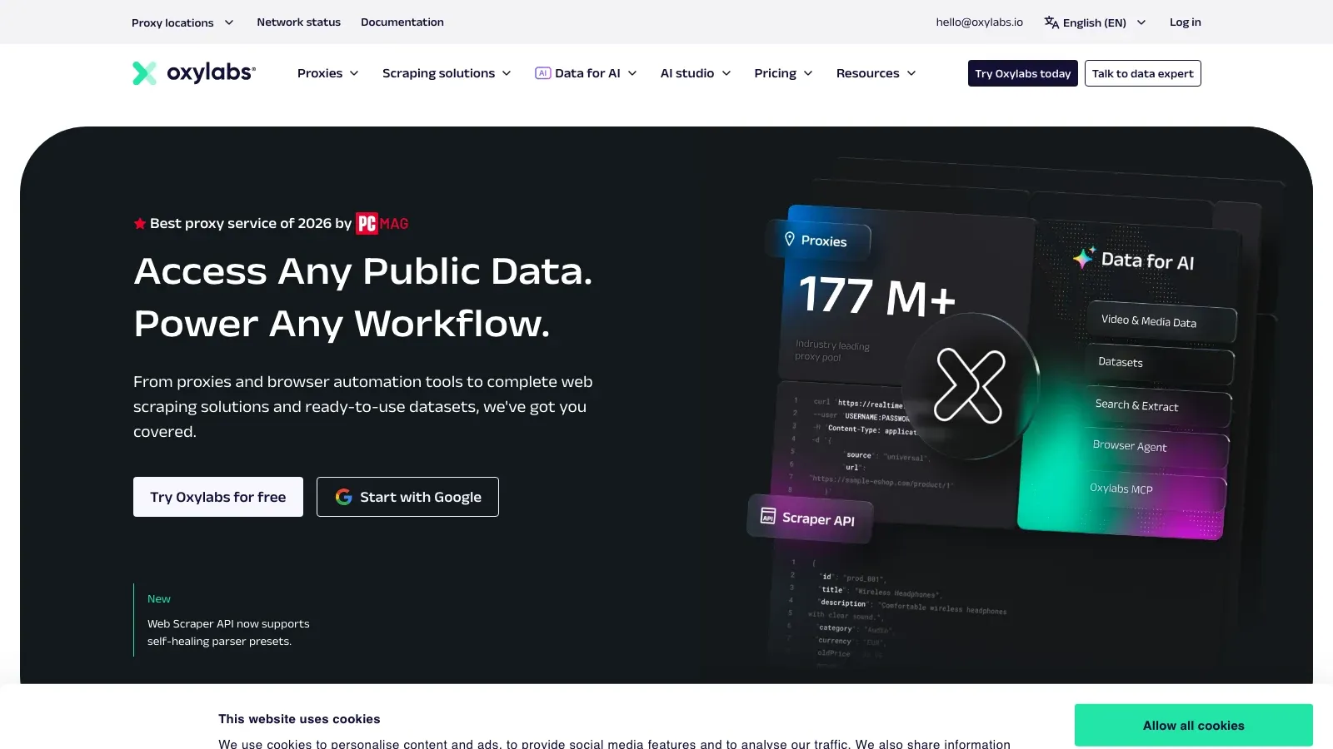1333x749 pixels.
Task: Click the 177 M+ proxy pool figure
Action: 877,296
